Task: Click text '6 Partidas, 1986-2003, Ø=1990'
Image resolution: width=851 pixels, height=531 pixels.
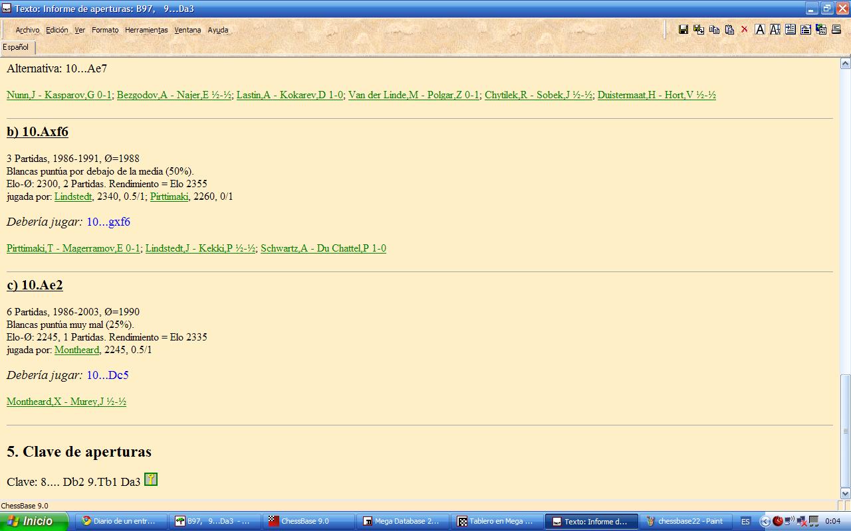Action: 73,312
